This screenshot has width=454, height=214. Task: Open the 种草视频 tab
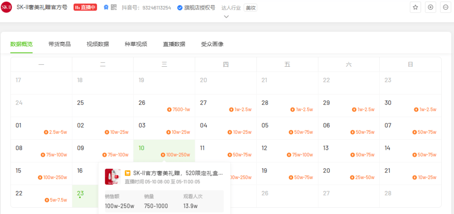(x=136, y=44)
